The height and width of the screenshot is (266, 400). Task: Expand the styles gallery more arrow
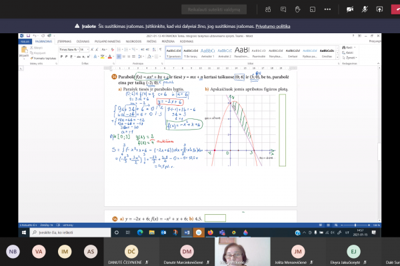(337, 57)
